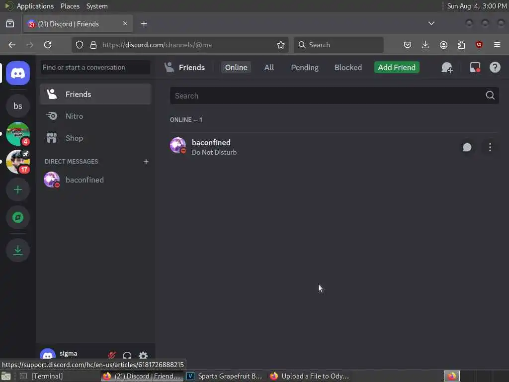Open More options for baconfined

point(490,147)
